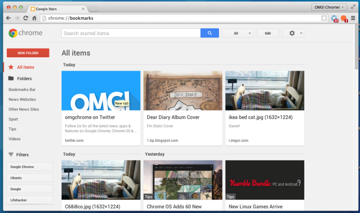Viewport: 360px width, 213px height.
Task: Click the 1.bp.blogspot.com source text
Action: [x=162, y=140]
